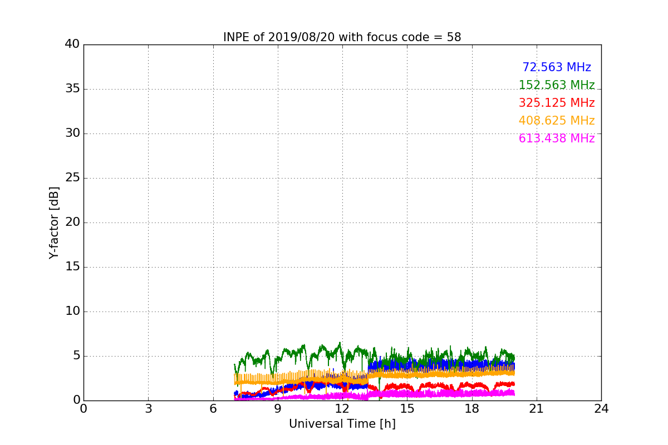Screen dimensions: 668x445
Task: Click the "Y-factor [dB]" axis label
Action: click(x=54, y=222)
